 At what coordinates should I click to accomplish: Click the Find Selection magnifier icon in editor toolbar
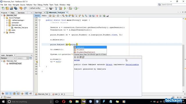63,16
